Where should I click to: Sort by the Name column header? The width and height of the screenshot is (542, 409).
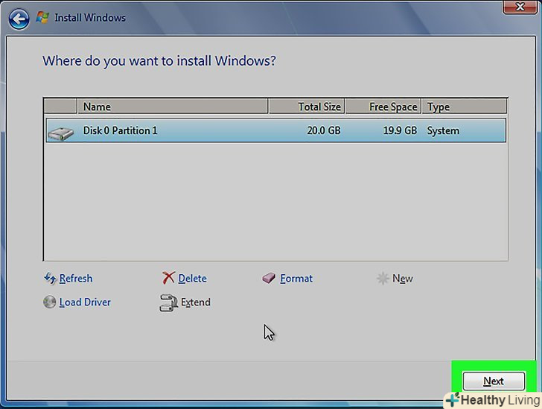pos(173,107)
